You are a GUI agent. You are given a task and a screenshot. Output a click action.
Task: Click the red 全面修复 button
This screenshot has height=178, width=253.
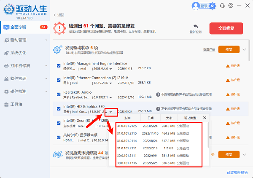point(226,28)
